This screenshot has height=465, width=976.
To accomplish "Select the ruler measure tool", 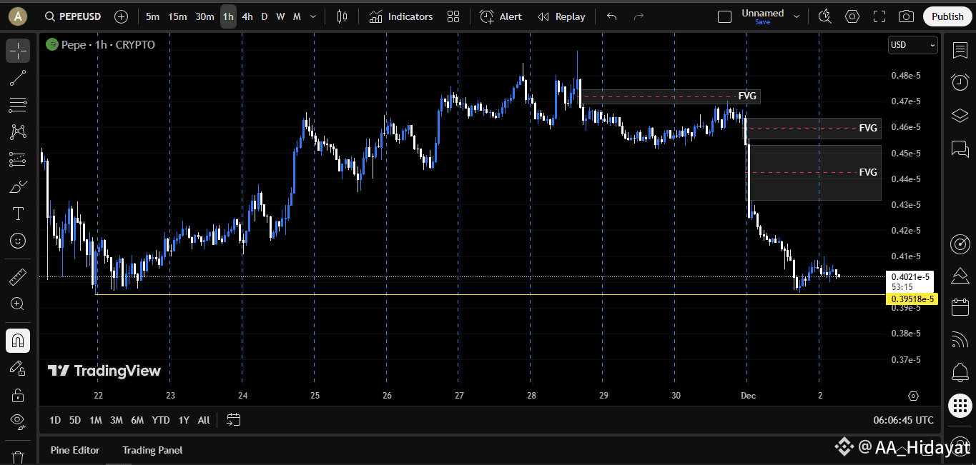I will click(x=18, y=276).
